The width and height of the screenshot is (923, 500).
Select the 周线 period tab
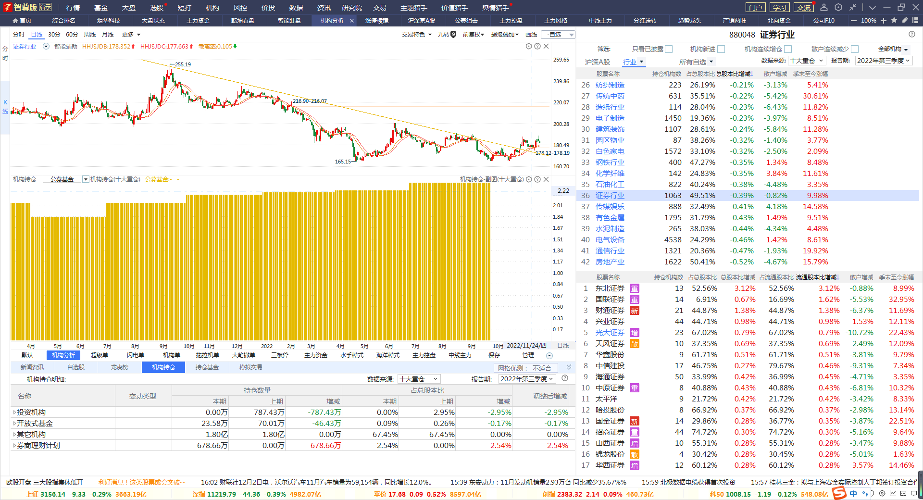(x=90, y=35)
